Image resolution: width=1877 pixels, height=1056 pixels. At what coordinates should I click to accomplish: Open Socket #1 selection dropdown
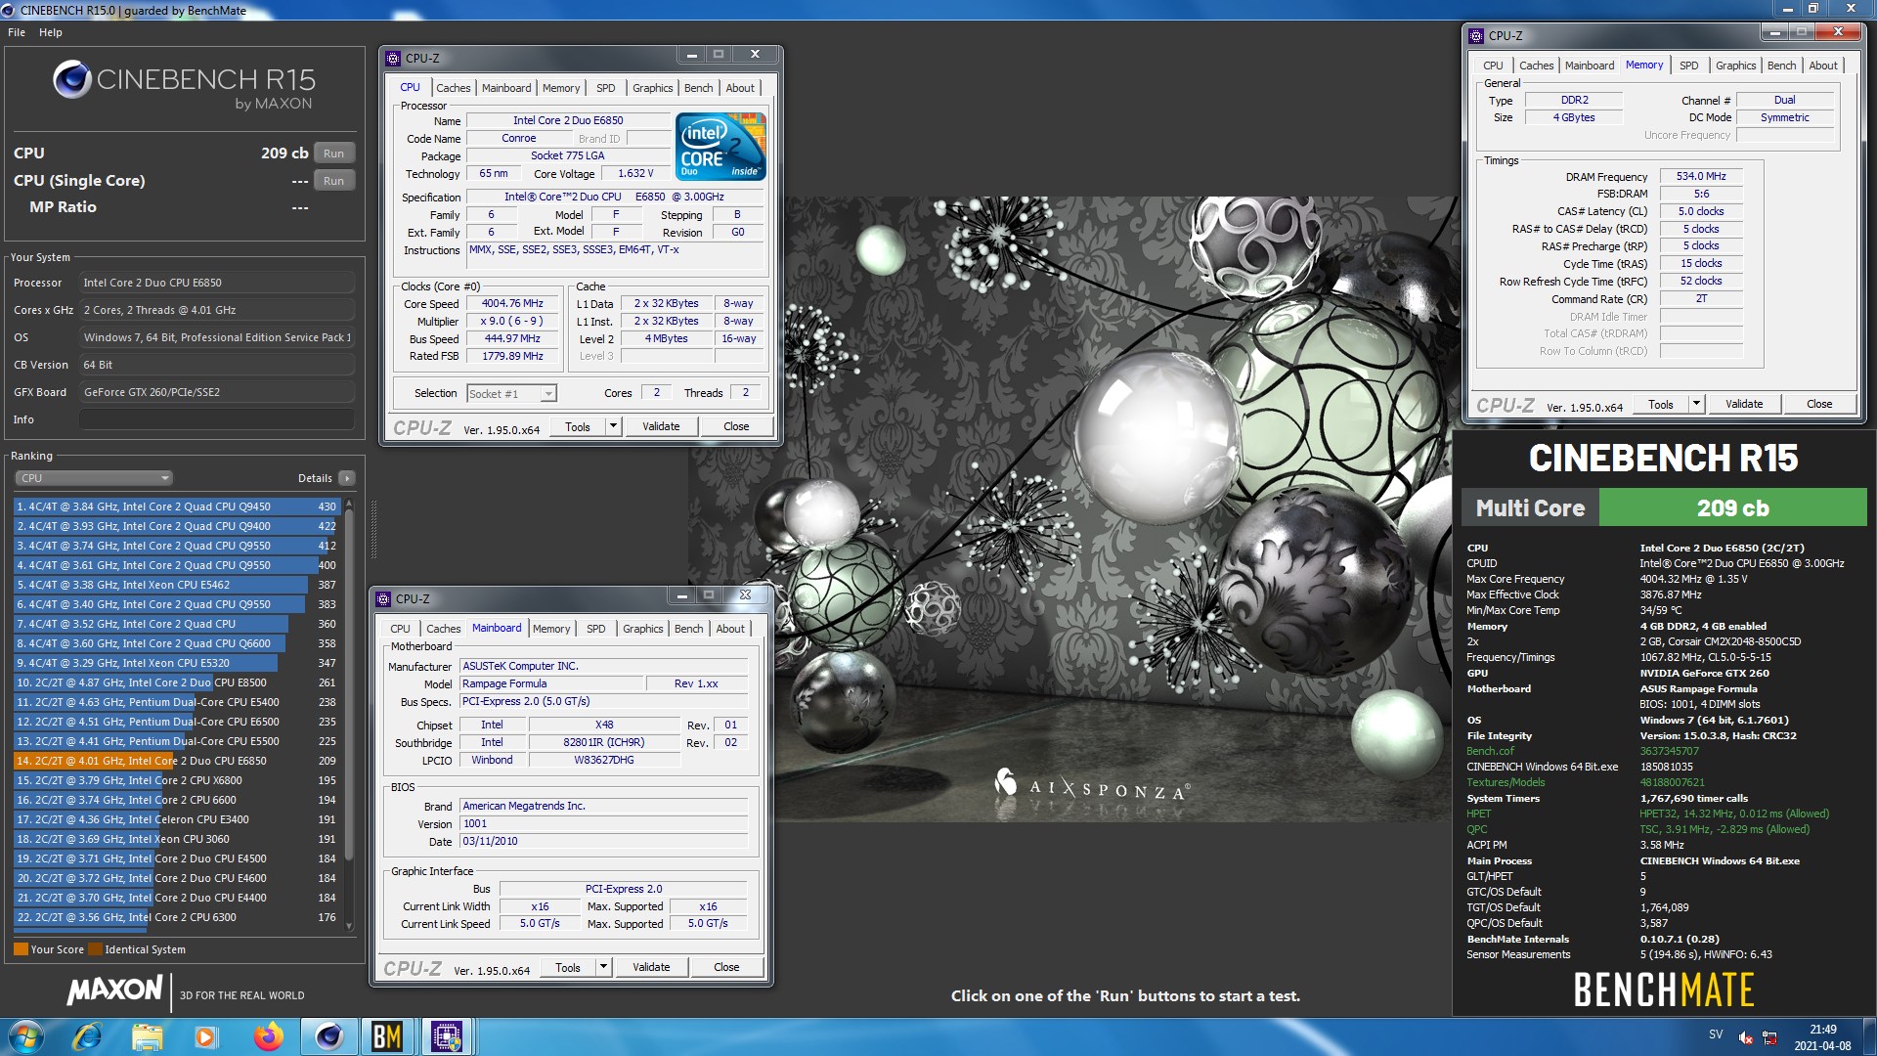click(511, 394)
